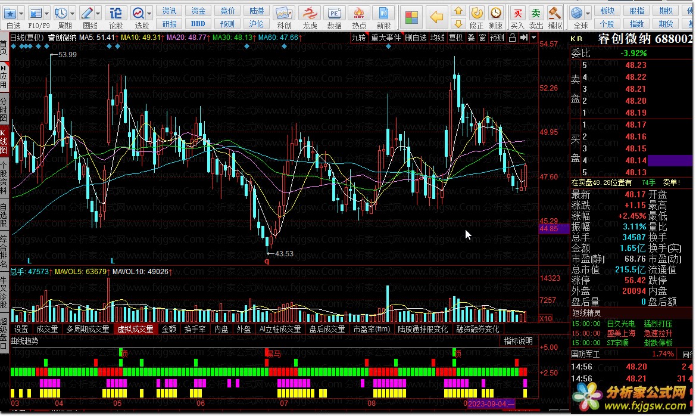696x416 pixels.
Task: Click the 设置 settings button below volume
Action: [x=21, y=330]
